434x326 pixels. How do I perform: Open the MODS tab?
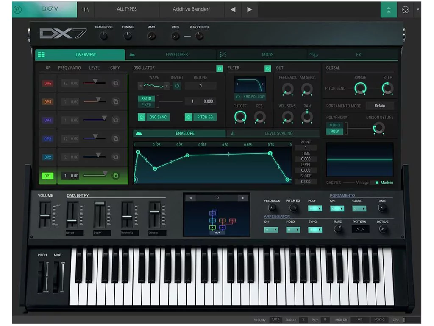pyautogui.click(x=262, y=55)
